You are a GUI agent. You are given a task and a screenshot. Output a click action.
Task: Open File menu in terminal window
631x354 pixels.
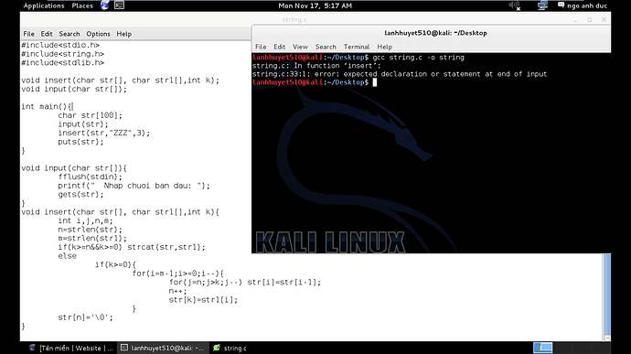(x=261, y=47)
